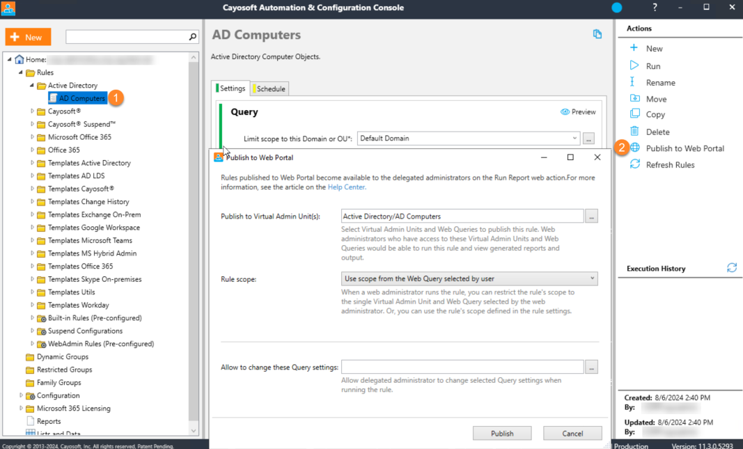Click Suspend Configurations folder icon
The height and width of the screenshot is (449, 743).
point(42,331)
